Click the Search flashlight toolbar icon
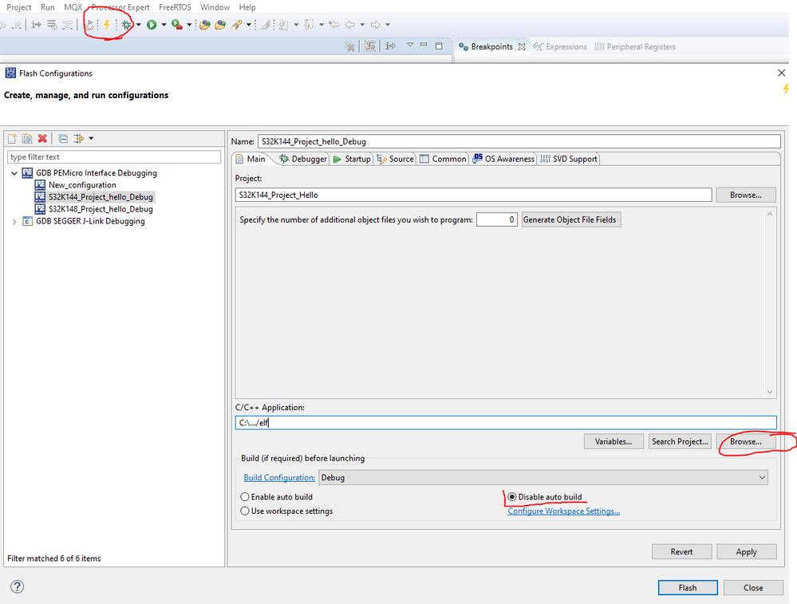The width and height of the screenshot is (797, 604). [236, 25]
